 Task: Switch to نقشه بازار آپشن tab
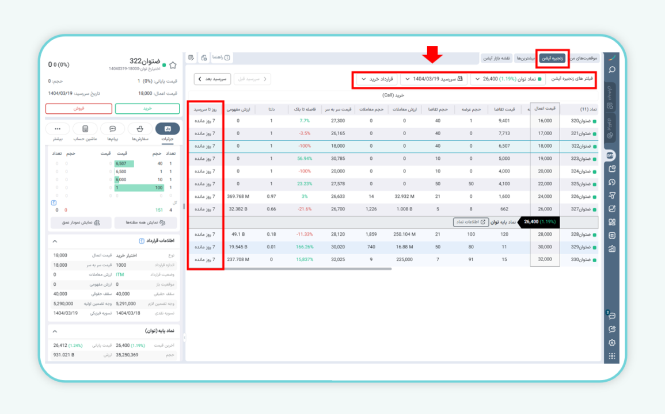496,58
